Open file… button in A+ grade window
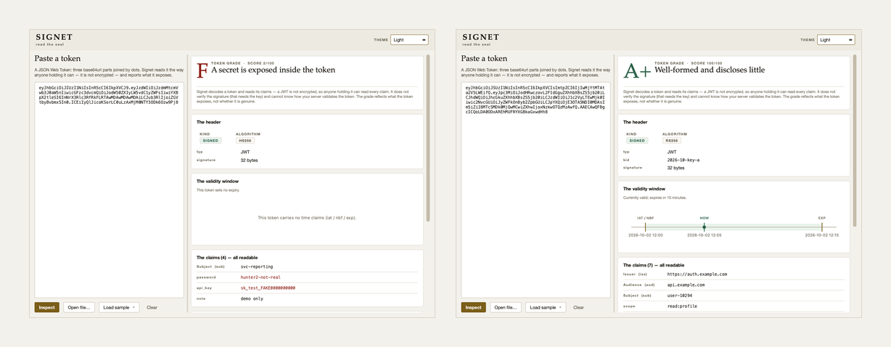The image size is (891, 347). point(506,307)
